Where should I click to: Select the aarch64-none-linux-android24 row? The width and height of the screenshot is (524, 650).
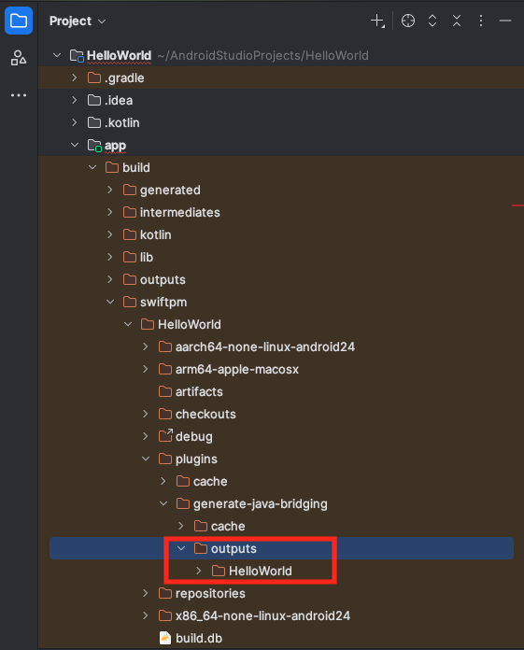[x=281, y=346]
